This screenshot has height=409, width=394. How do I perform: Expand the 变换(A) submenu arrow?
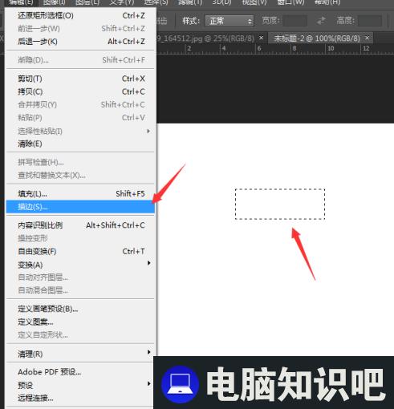148,263
